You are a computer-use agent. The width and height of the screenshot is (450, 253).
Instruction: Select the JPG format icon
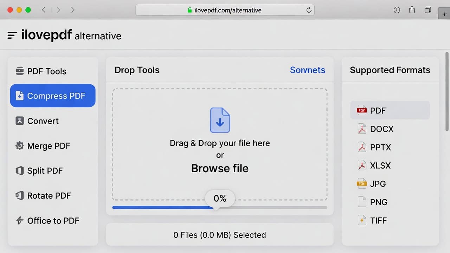point(362,184)
